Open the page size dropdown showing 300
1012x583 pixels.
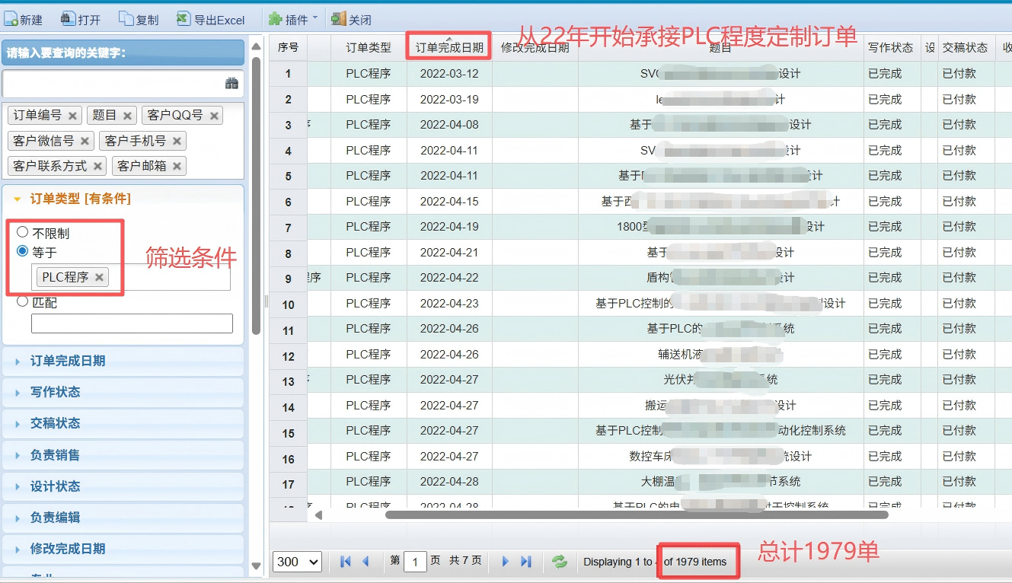(296, 562)
